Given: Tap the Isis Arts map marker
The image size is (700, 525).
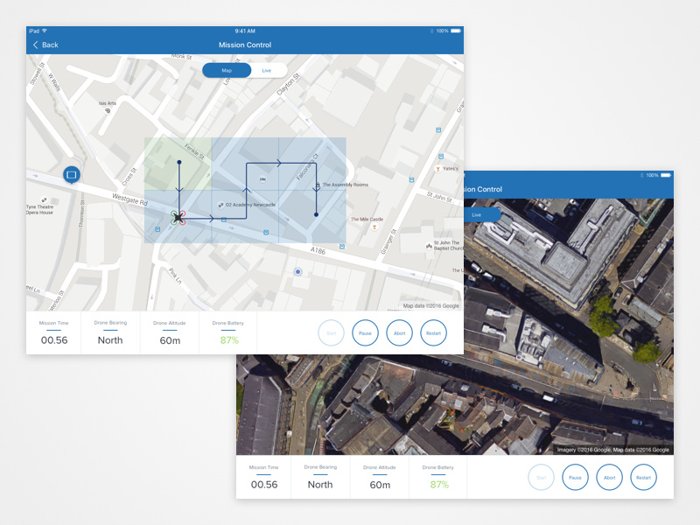Looking at the screenshot, I should pyautogui.click(x=107, y=111).
